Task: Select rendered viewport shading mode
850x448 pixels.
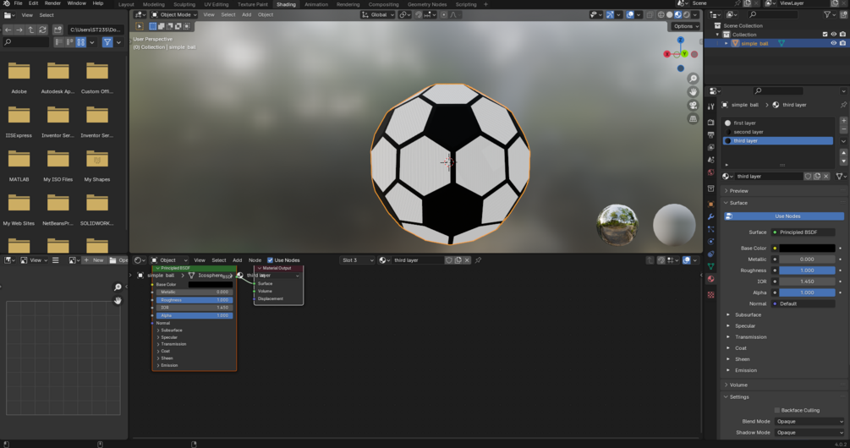Action: tap(686, 14)
